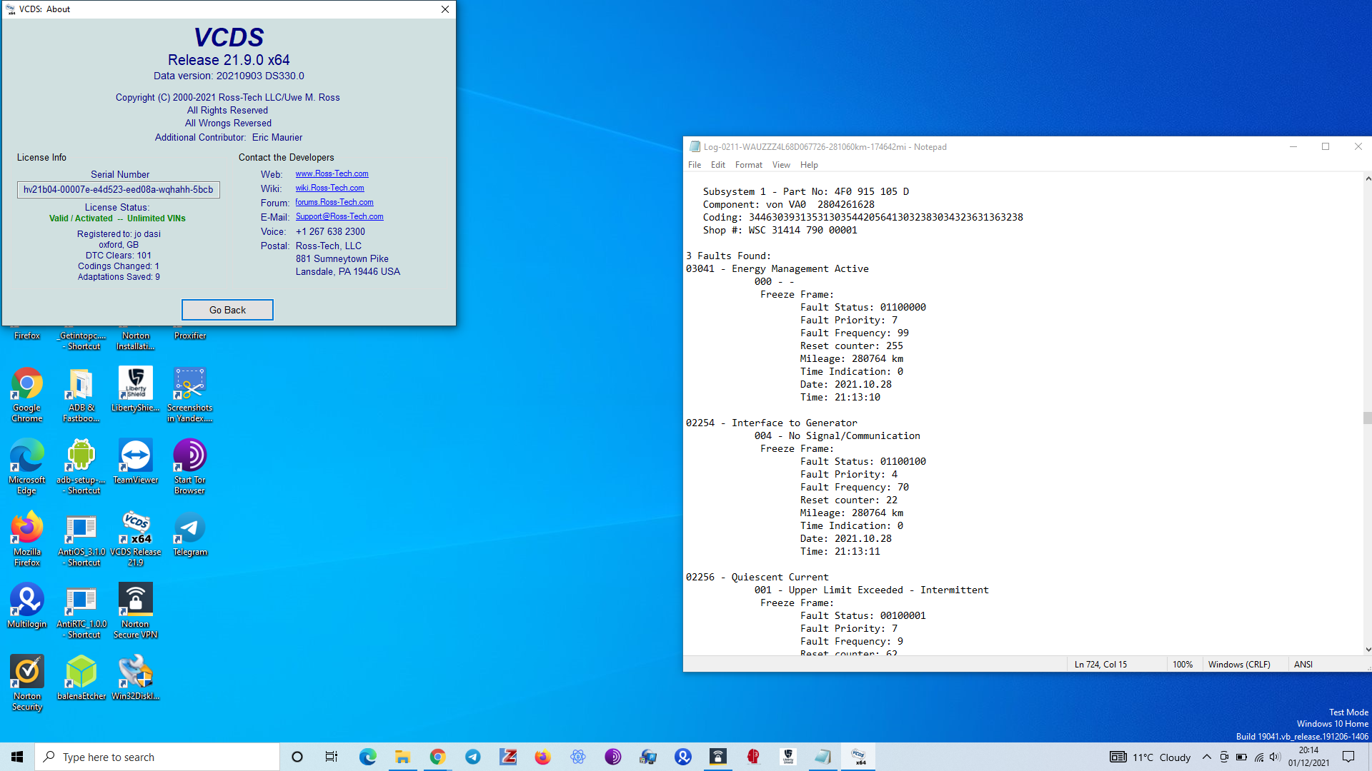
Task: Select the Norton Security desktop icon
Action: coord(27,684)
